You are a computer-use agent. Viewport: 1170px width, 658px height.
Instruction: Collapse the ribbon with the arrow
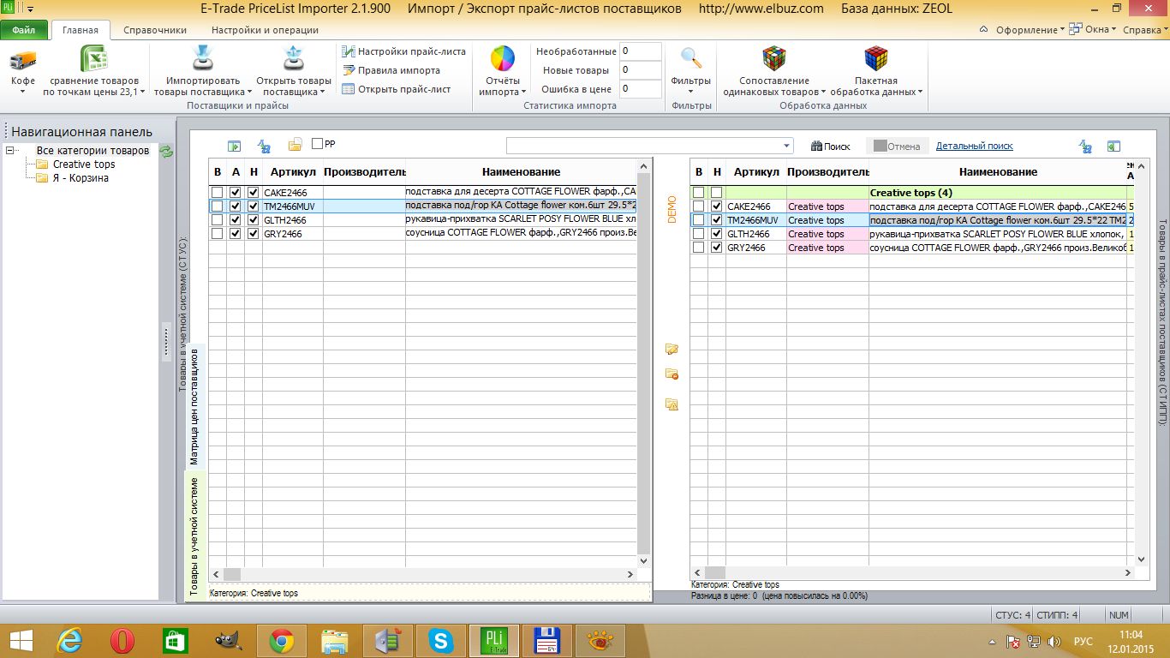click(983, 30)
